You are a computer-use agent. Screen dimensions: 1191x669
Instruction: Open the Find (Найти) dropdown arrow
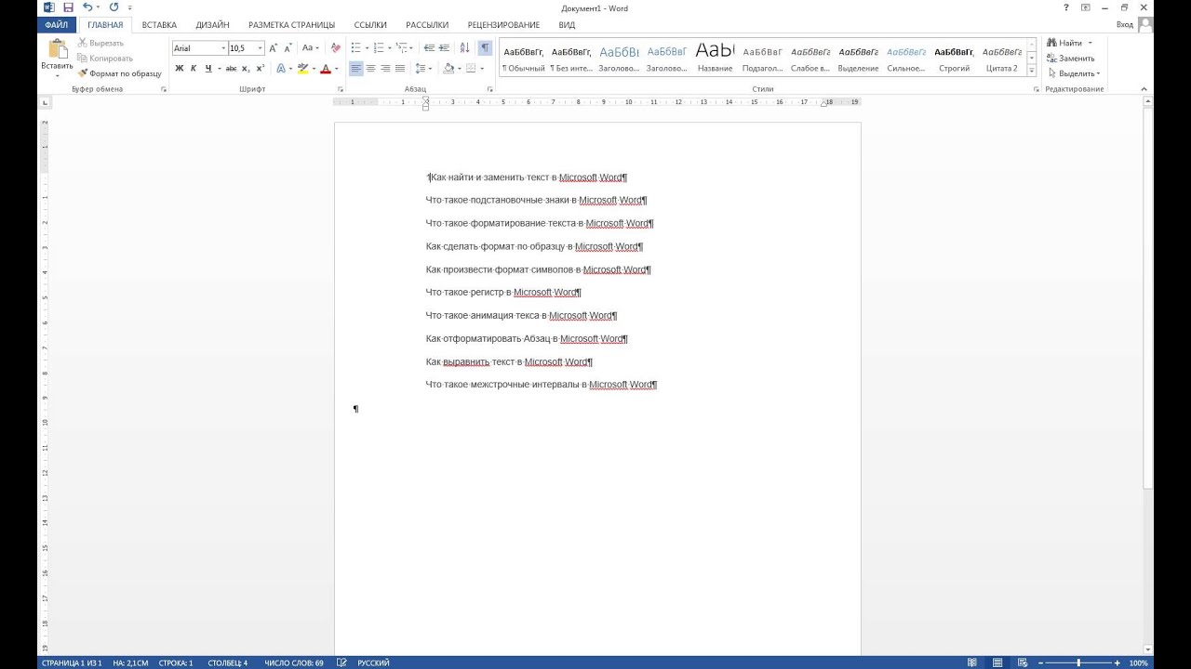click(1091, 44)
